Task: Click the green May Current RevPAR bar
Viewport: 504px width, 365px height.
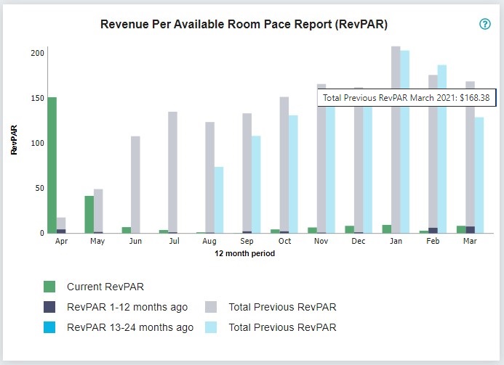Action: click(89, 214)
